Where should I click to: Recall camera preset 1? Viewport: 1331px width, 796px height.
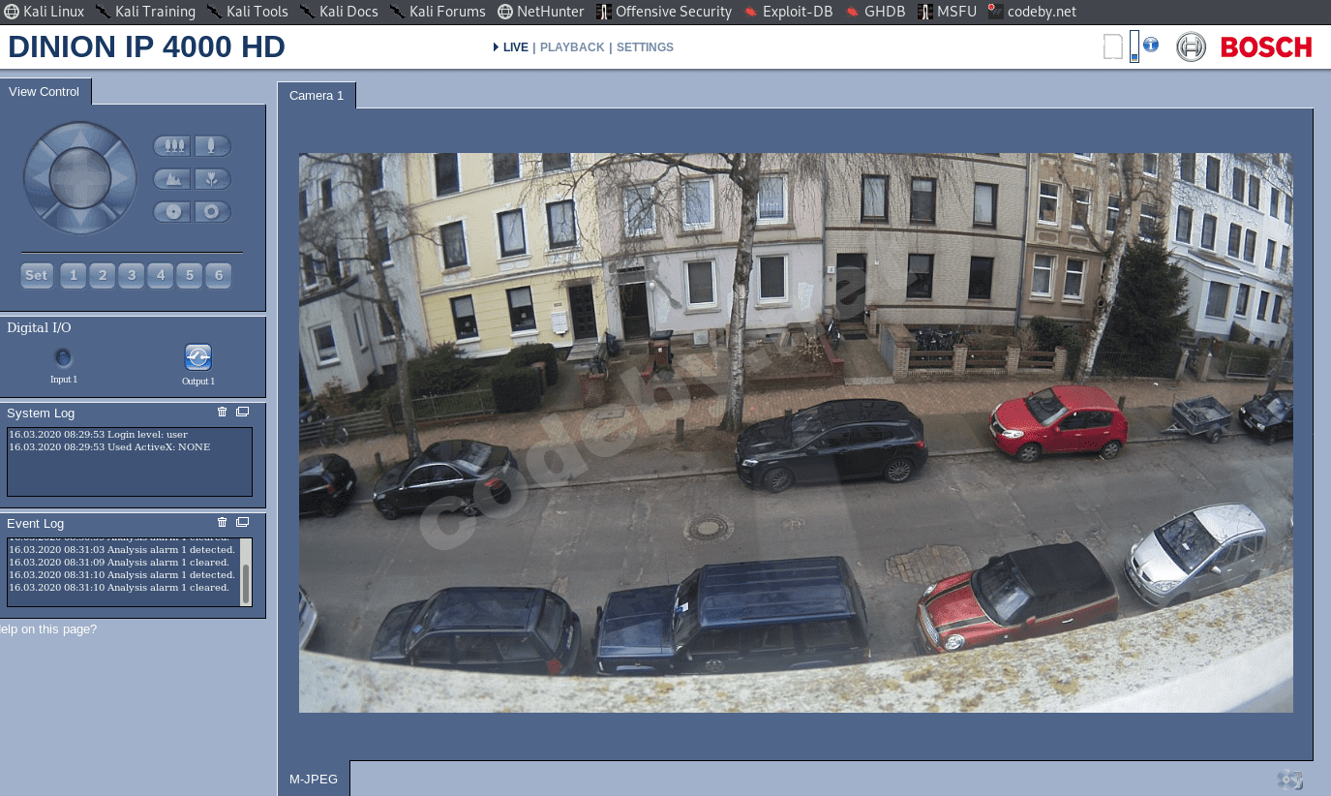coord(73,276)
